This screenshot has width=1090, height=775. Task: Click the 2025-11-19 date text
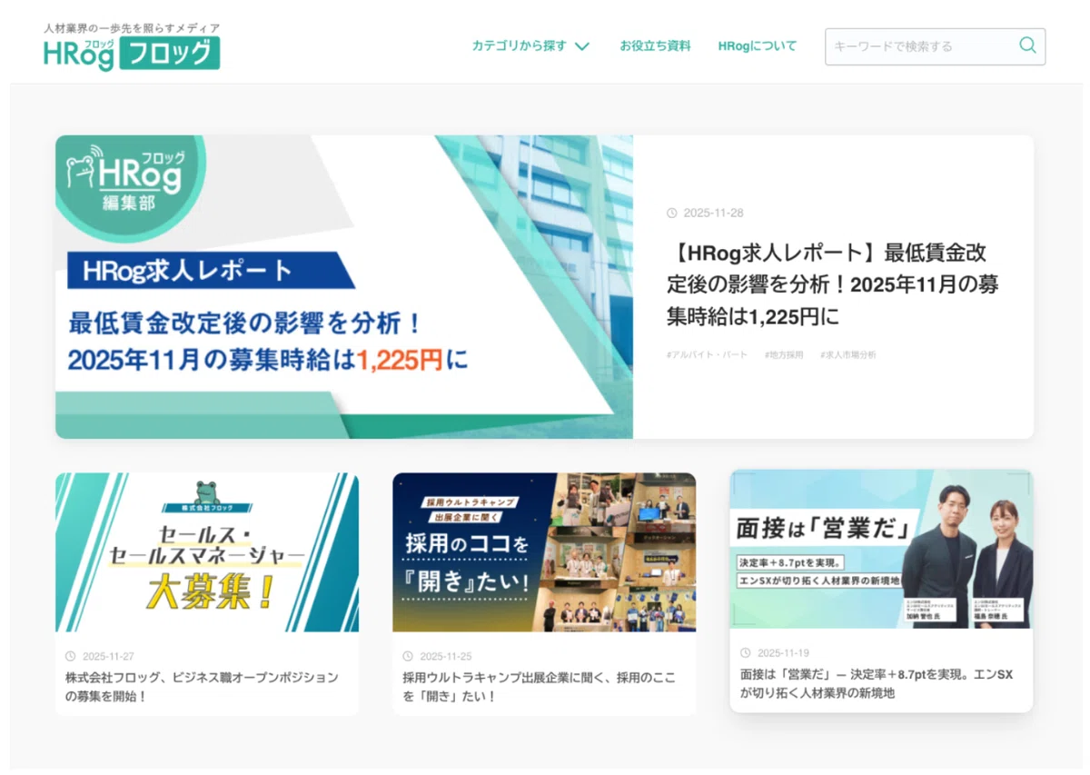click(x=783, y=652)
